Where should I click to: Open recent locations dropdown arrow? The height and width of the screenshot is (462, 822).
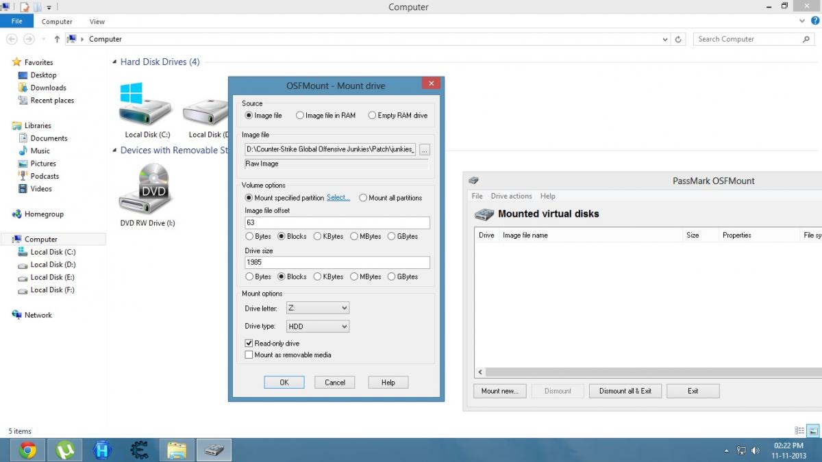[43, 40]
